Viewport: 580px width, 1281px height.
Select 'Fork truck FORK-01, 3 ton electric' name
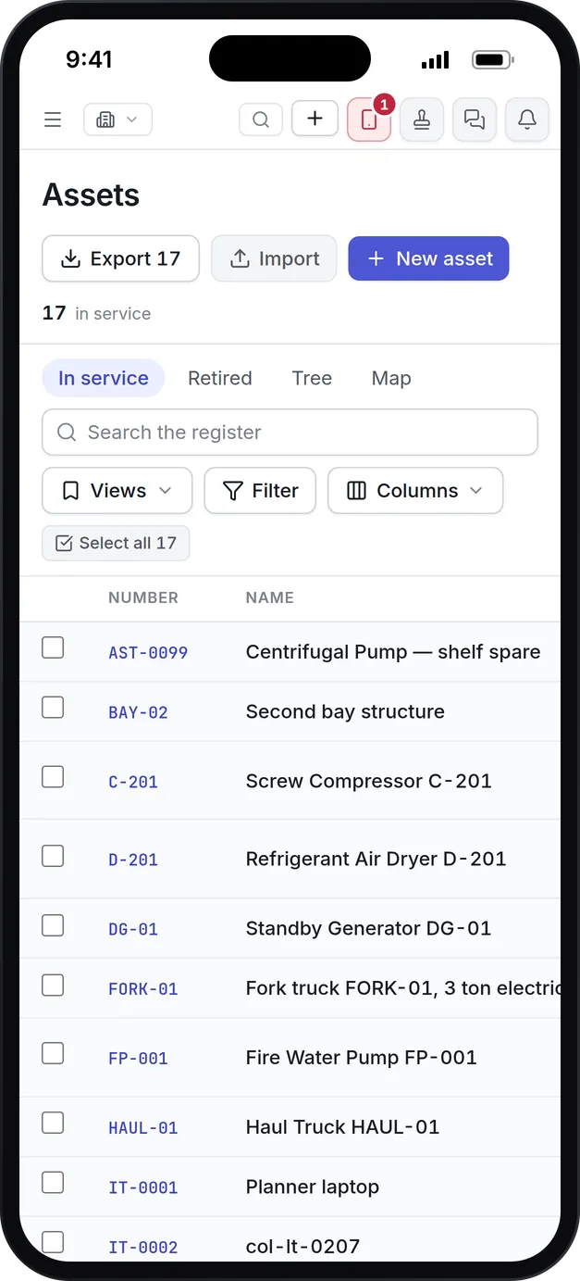[x=403, y=988]
